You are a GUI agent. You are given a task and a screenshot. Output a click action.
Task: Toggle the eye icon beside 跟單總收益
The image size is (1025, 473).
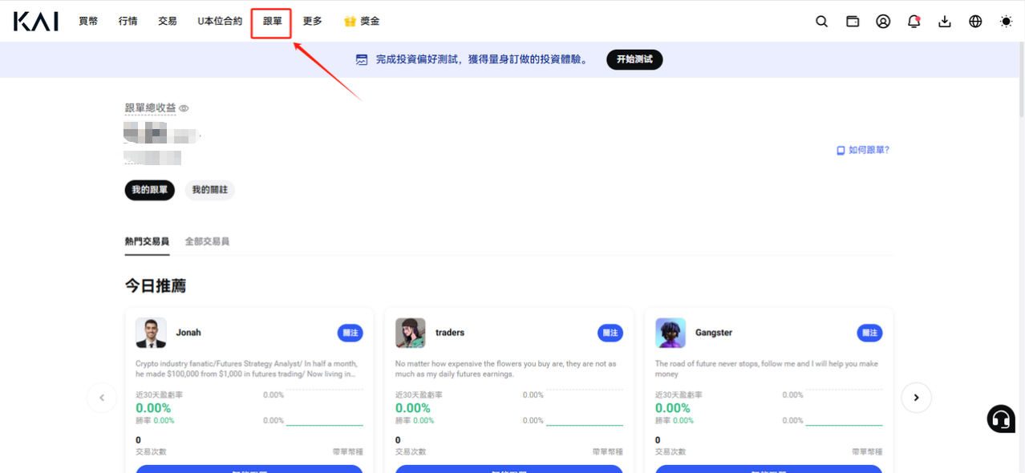coord(184,108)
